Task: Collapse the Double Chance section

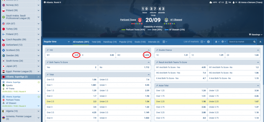Action: (258, 50)
